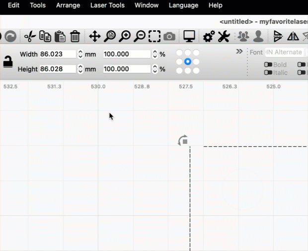This screenshot has height=251, width=308.
Task: Click the Copy icon in toolbar
Action: click(45, 36)
